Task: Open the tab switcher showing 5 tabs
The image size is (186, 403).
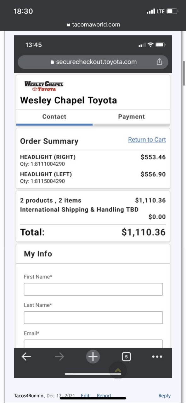Action: (x=126, y=357)
